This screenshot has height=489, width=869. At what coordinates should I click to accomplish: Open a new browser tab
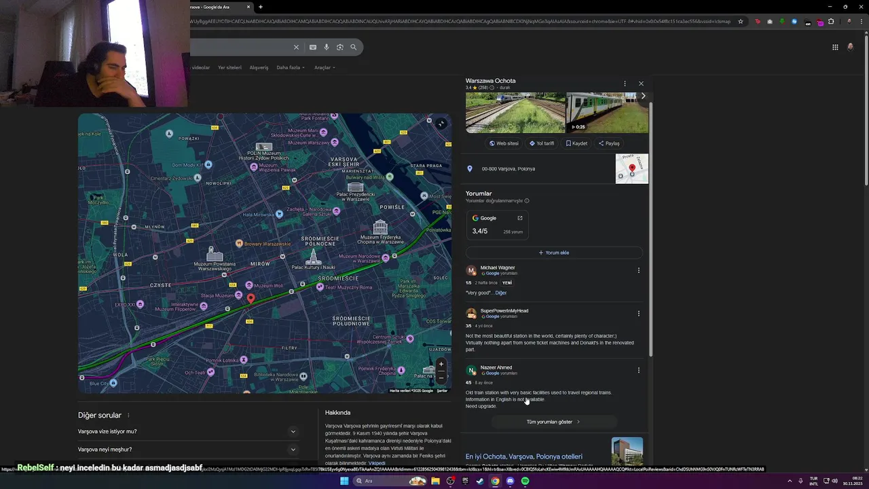[x=261, y=7]
